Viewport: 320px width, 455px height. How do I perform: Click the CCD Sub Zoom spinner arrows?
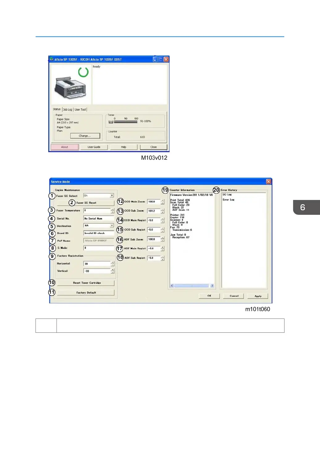(162, 211)
